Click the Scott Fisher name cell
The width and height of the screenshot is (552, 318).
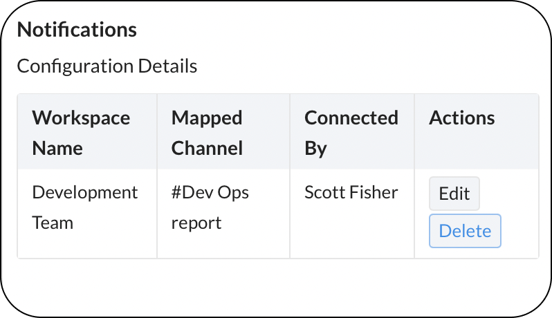tap(351, 192)
